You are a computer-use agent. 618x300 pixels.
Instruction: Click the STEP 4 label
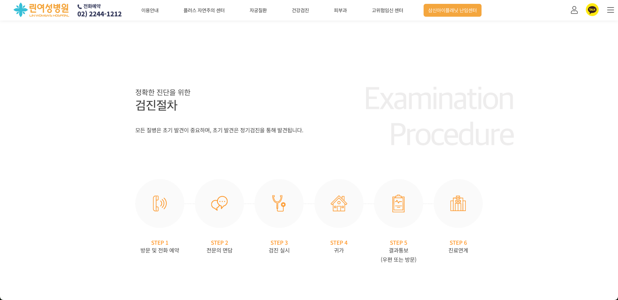tap(339, 243)
